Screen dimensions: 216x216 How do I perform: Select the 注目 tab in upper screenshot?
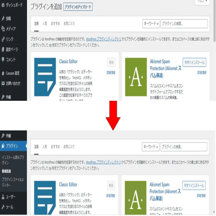[36, 24]
